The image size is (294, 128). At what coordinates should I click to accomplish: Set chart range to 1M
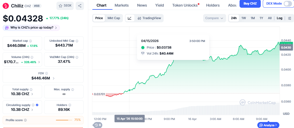pos(253,18)
